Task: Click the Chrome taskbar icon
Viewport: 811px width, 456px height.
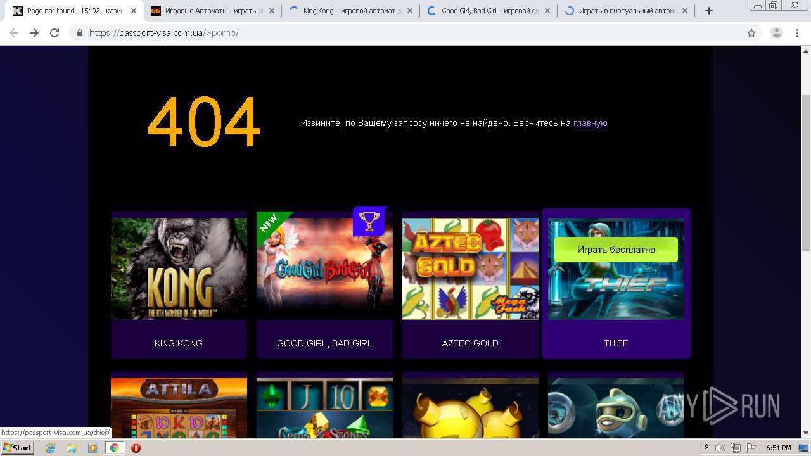Action: point(115,448)
